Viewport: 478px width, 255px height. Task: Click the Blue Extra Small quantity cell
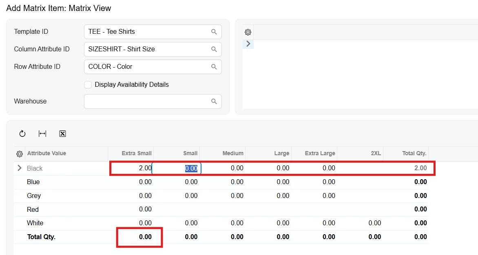point(131,182)
